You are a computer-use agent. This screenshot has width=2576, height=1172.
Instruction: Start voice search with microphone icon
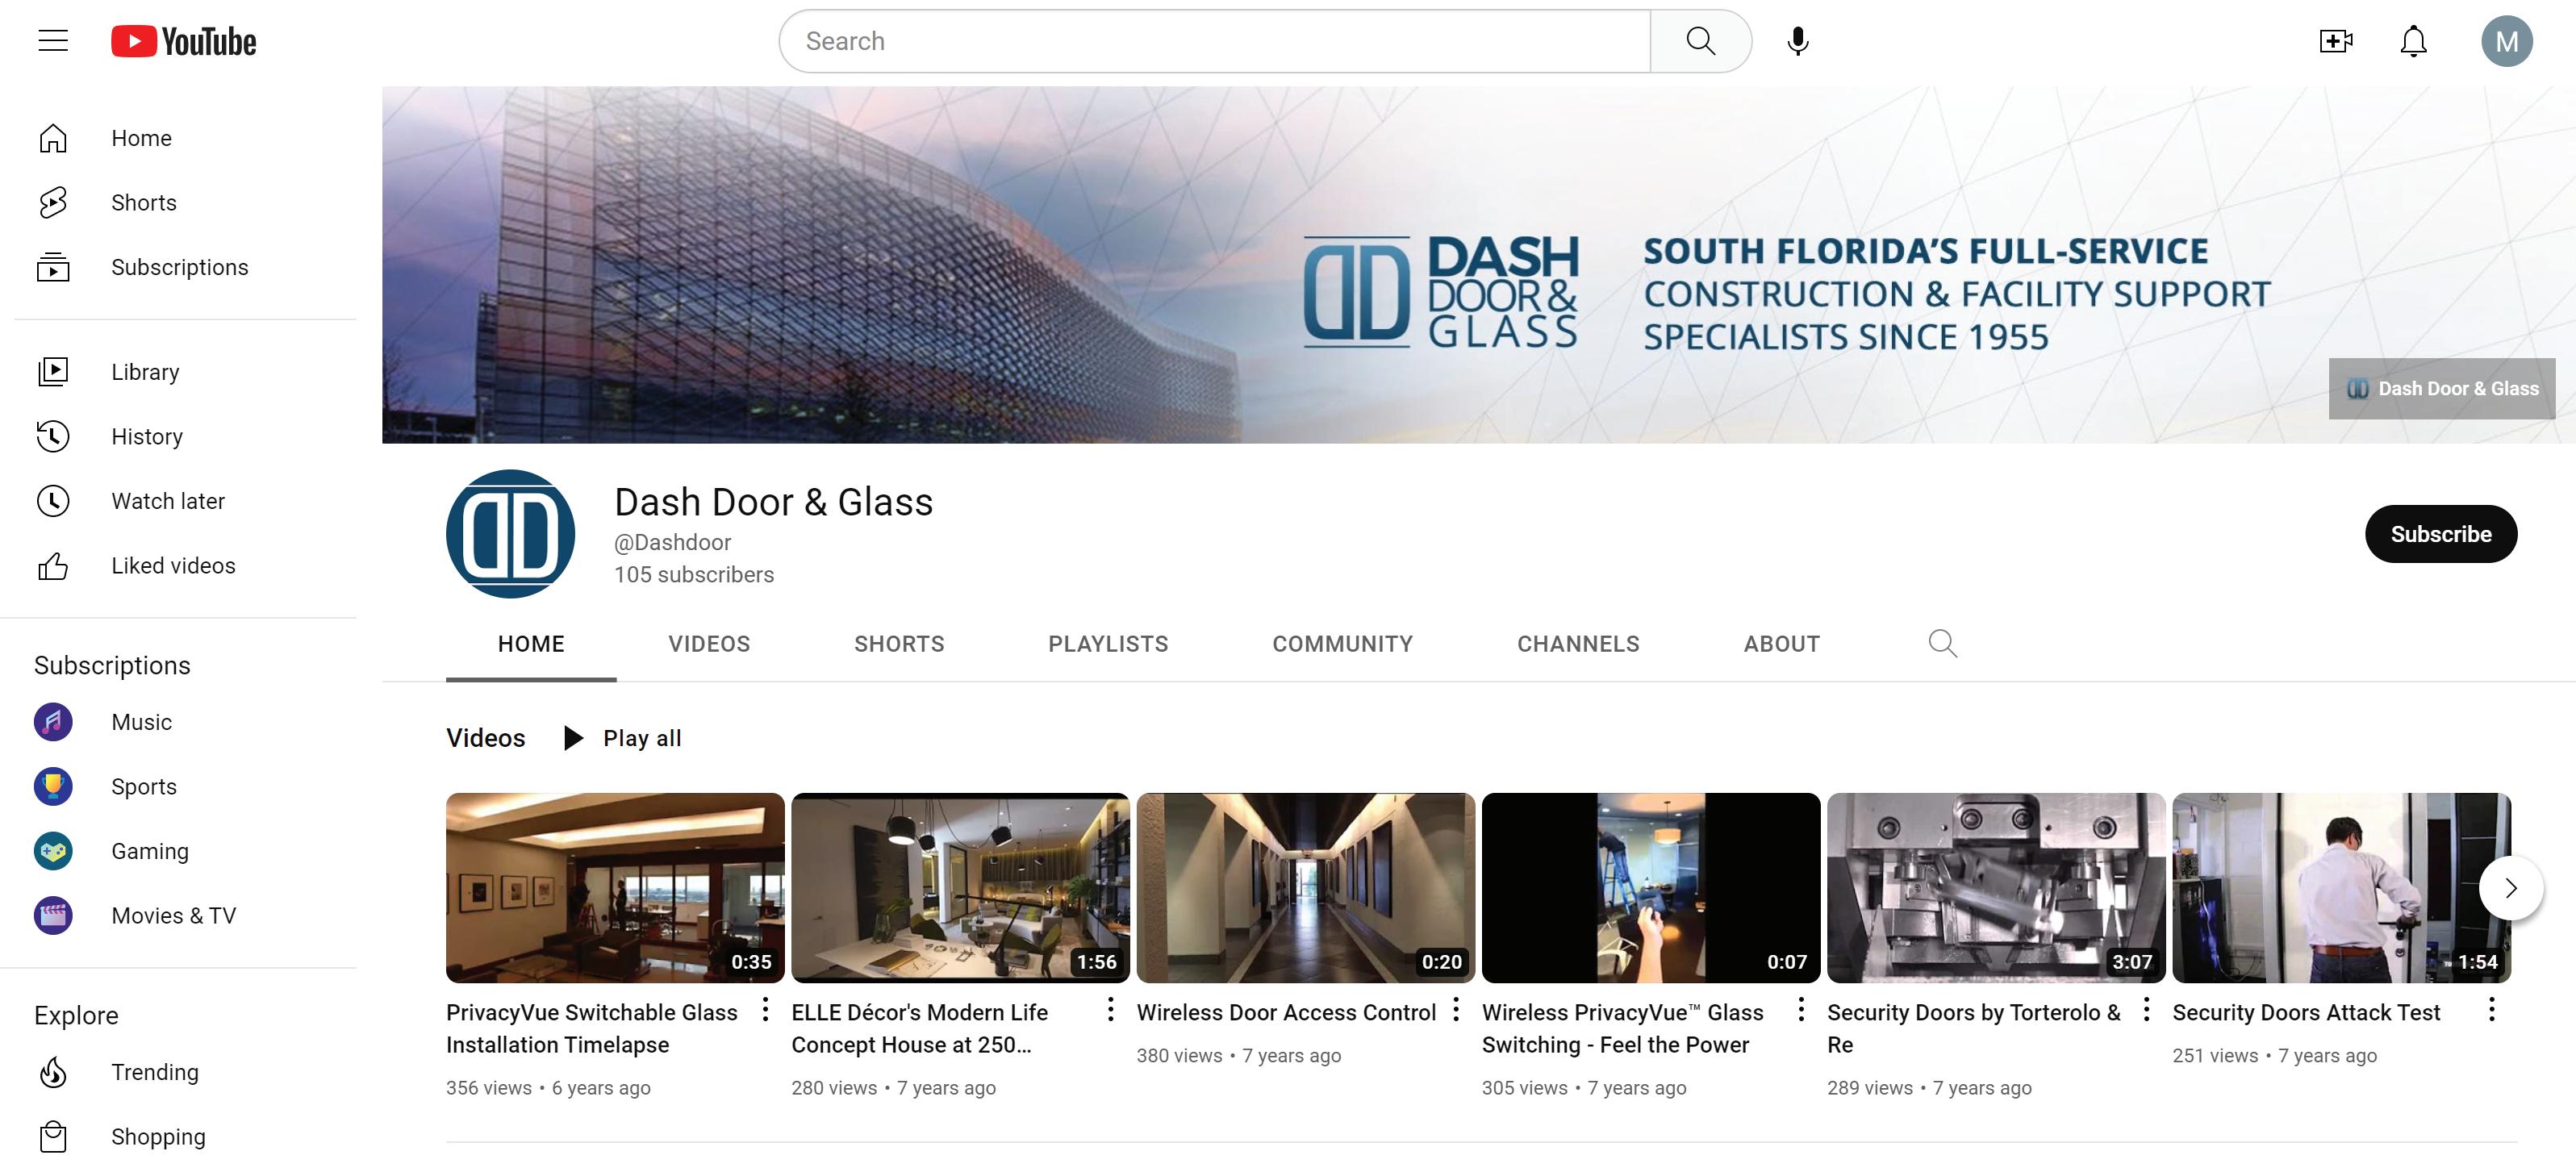coord(1797,41)
